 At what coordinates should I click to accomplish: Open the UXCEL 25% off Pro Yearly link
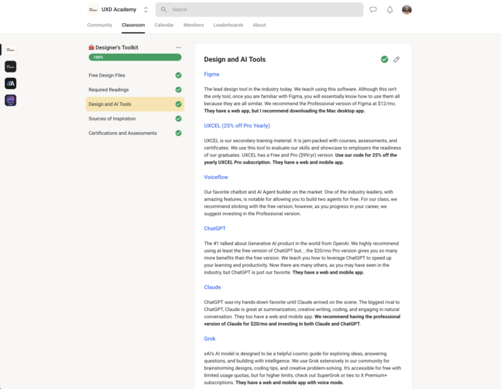(x=237, y=126)
